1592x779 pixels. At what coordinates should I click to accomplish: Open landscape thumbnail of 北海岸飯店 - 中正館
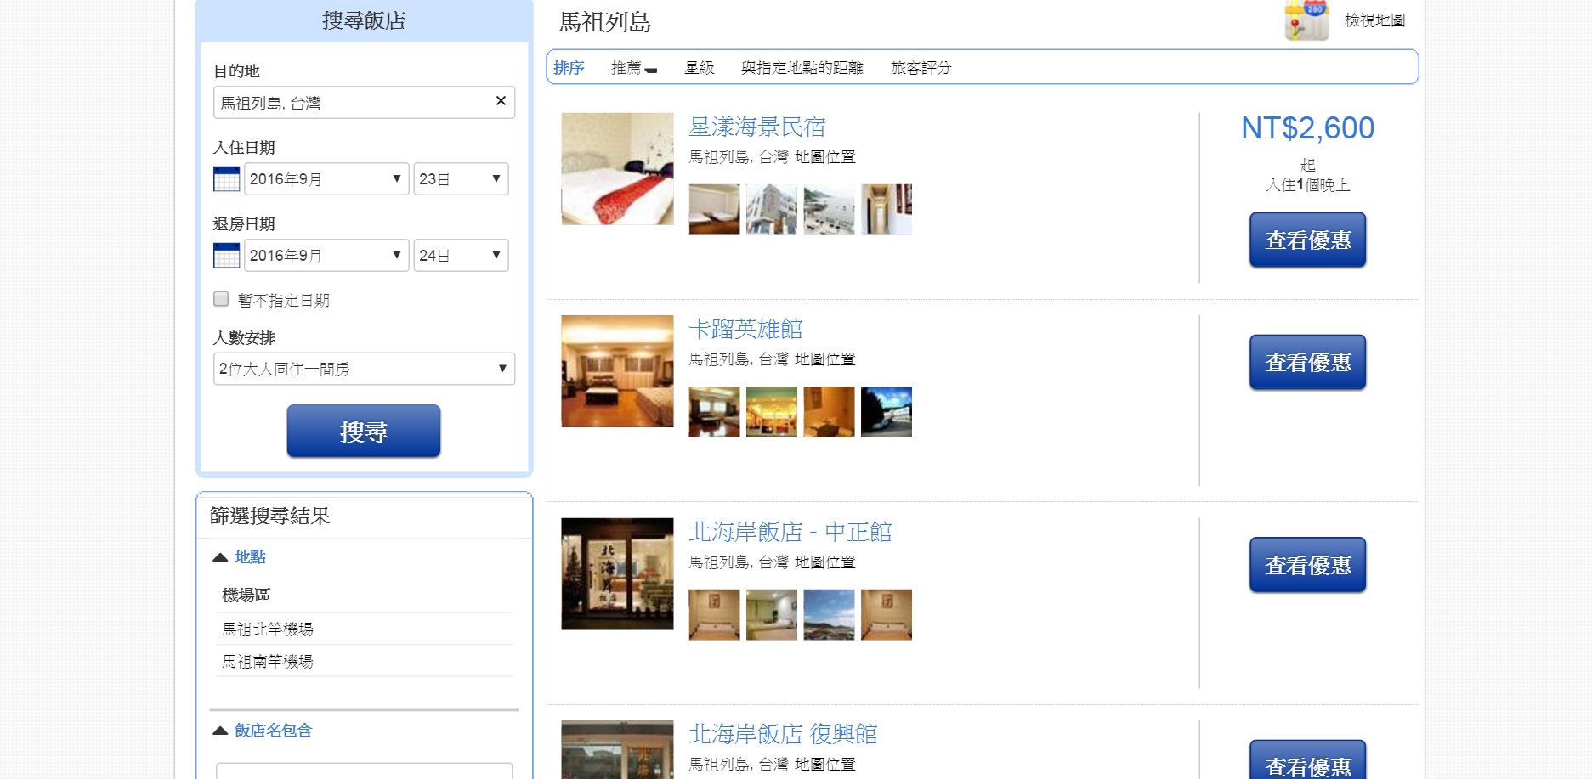click(x=829, y=615)
